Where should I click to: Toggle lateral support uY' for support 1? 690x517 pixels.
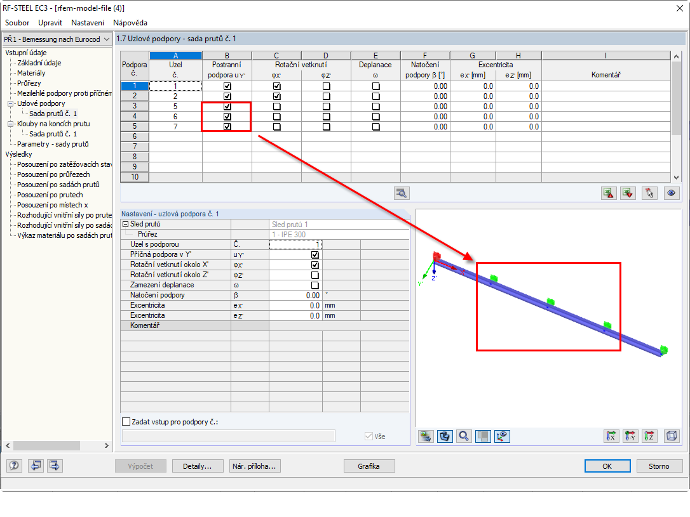tap(227, 86)
